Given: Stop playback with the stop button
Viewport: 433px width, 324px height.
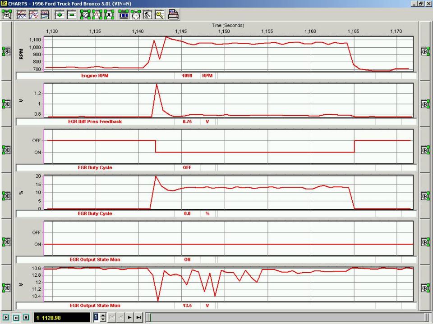Looking at the screenshot, I should (x=26, y=317).
